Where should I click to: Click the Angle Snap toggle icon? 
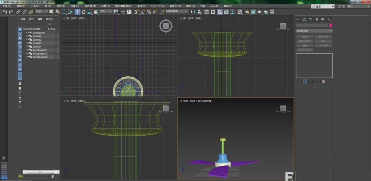pyautogui.click(x=143, y=12)
